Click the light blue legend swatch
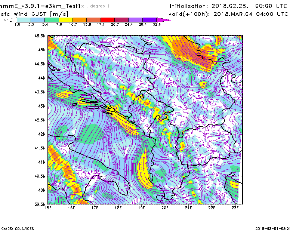Image resolution: width=299 pixels, height=231 pixels. click(38, 20)
